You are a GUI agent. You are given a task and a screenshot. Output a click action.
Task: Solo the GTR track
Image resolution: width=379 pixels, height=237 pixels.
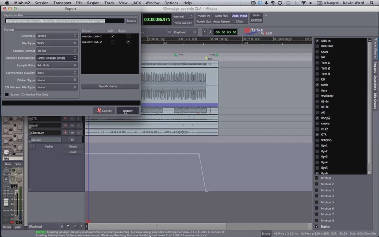[79, 118]
